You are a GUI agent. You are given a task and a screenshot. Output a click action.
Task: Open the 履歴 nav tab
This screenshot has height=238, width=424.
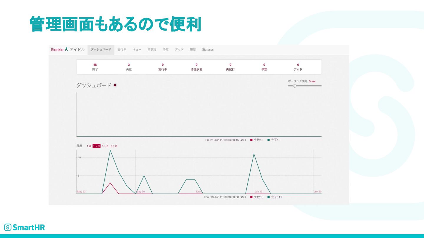coord(193,50)
